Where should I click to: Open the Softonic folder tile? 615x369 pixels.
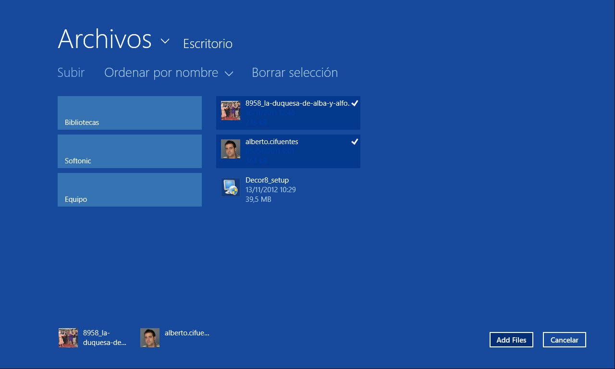tap(130, 151)
